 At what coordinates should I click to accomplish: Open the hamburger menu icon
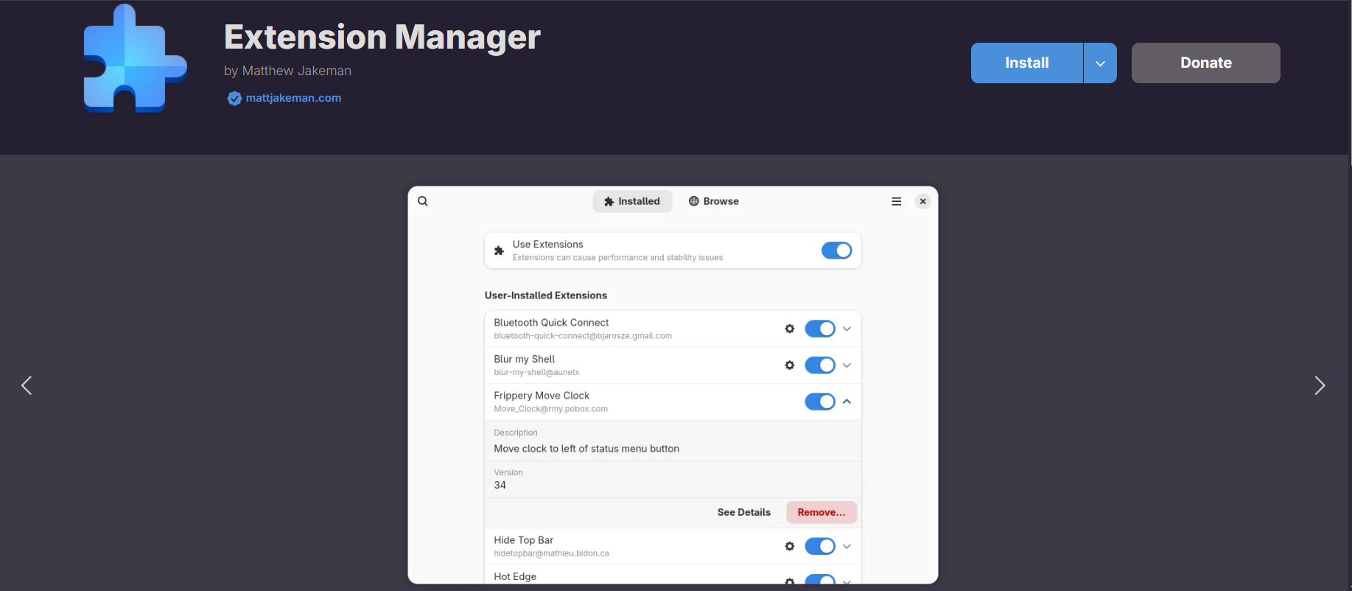pyautogui.click(x=896, y=201)
